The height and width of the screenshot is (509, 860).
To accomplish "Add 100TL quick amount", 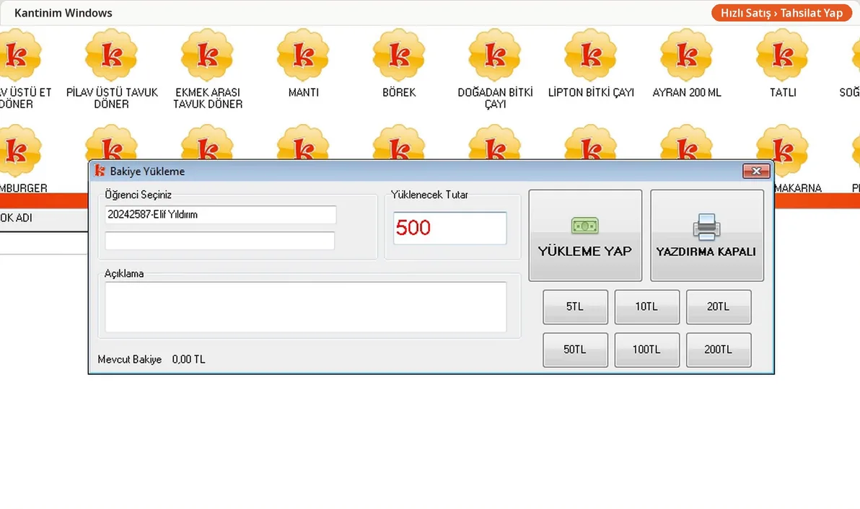I will [x=646, y=350].
